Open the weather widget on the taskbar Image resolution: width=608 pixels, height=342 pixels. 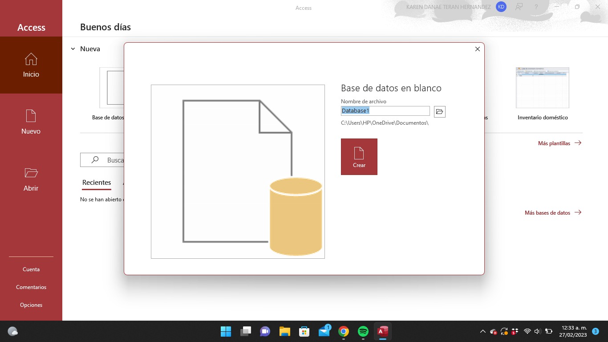point(13,331)
